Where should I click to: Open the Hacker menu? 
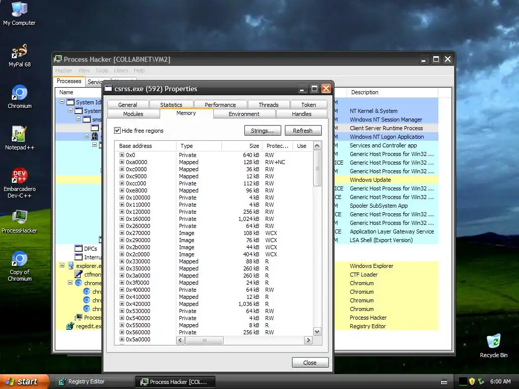click(63, 70)
